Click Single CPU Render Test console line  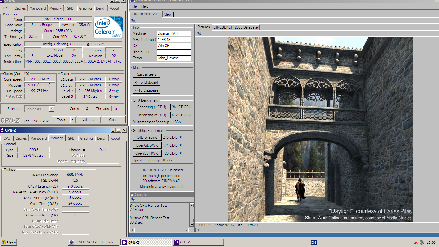click(x=148, y=206)
